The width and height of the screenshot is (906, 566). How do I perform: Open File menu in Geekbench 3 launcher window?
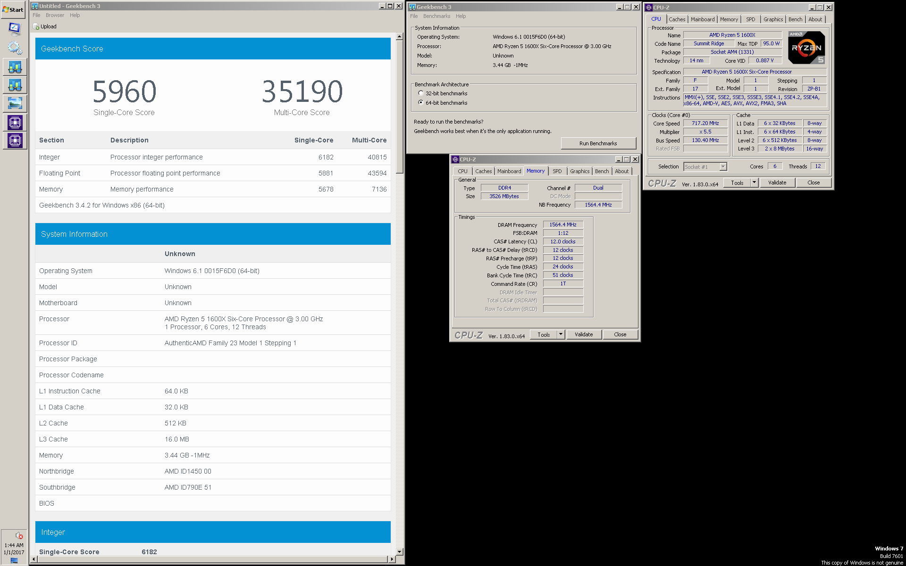[414, 17]
